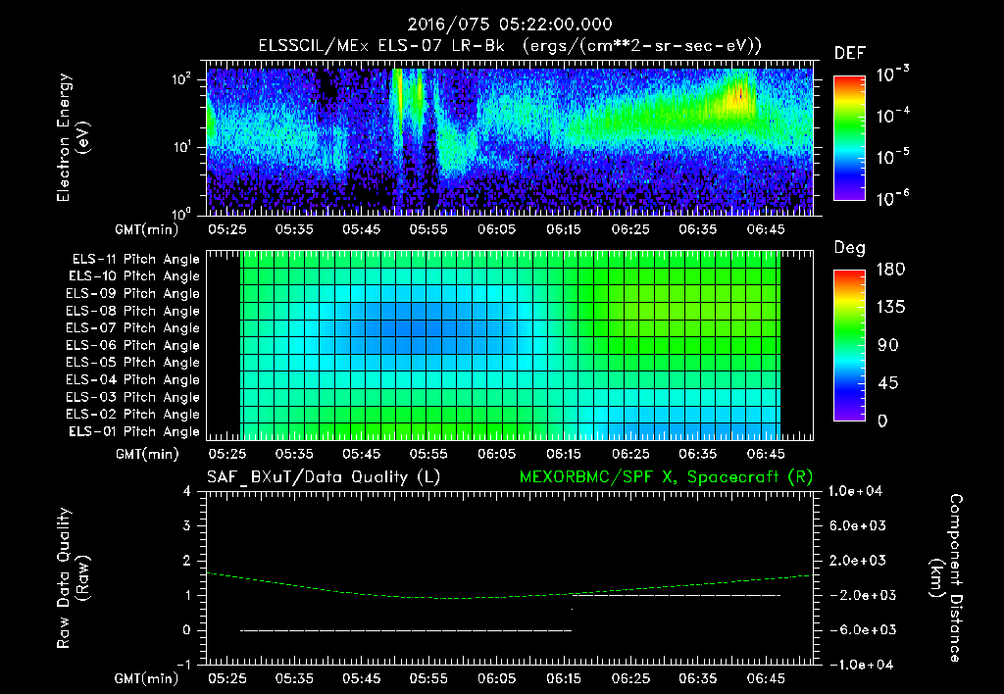Select the ELS-03 Pitch Angle row label
1004x694 pixels.
tap(133, 397)
